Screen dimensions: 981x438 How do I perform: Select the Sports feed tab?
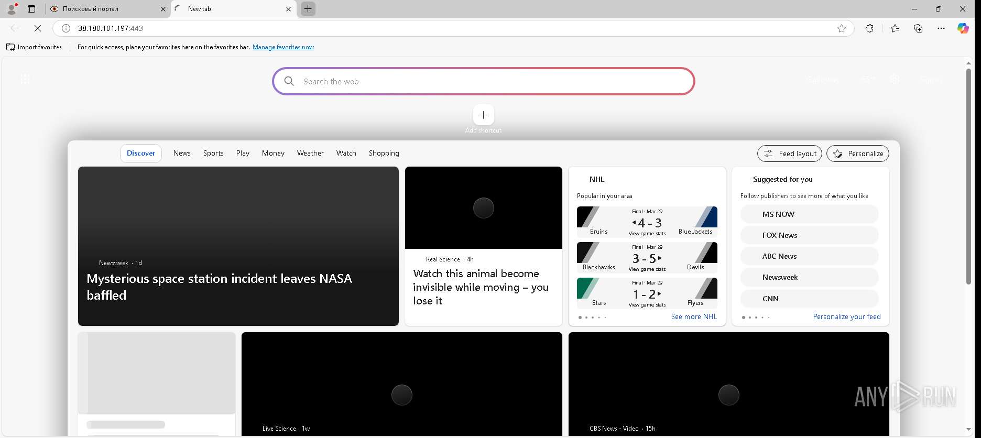[213, 154]
